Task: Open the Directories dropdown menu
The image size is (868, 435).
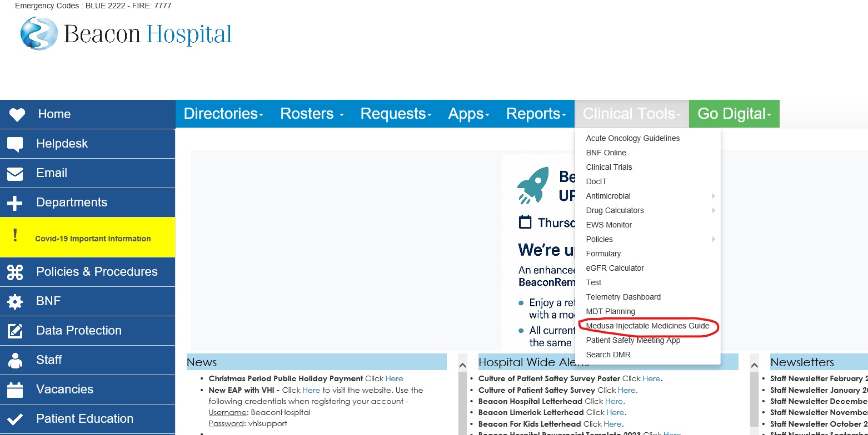Action: pyautogui.click(x=223, y=114)
